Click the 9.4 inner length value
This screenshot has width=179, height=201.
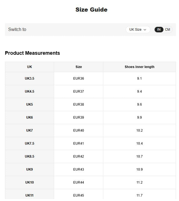coord(140,92)
